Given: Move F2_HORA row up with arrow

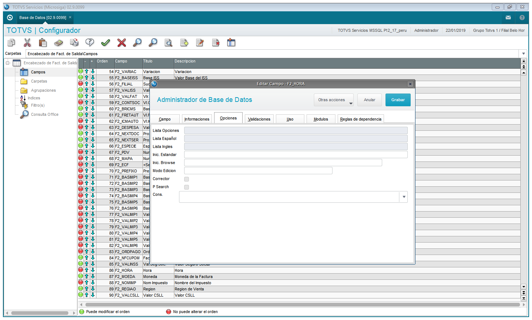Looking at the screenshot, I should click(87, 270).
